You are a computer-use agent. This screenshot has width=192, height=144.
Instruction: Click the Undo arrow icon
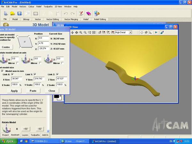tap(66, 13)
